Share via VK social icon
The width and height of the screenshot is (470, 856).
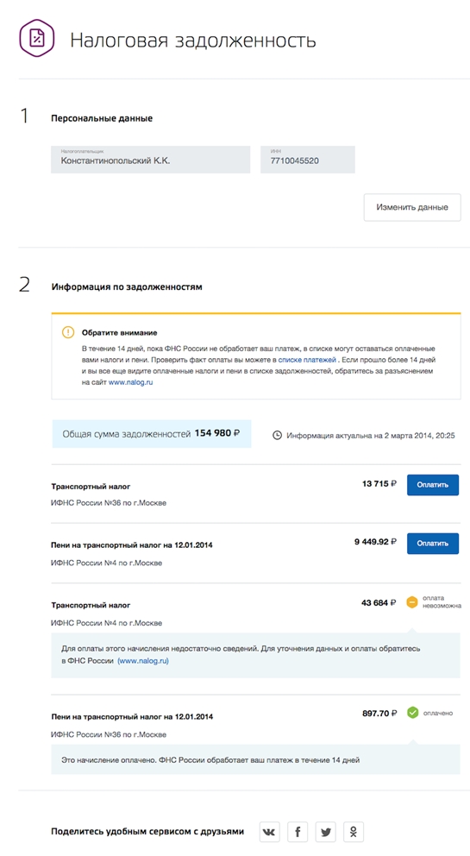[269, 832]
